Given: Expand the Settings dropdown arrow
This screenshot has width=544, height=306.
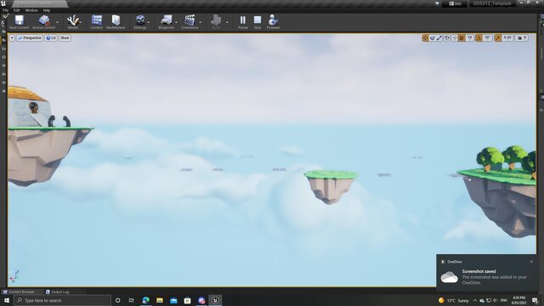Looking at the screenshot, I should 149,22.
